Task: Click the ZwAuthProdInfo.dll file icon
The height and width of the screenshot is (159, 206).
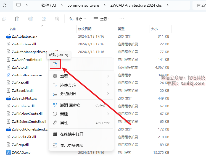Action: pos(9,59)
